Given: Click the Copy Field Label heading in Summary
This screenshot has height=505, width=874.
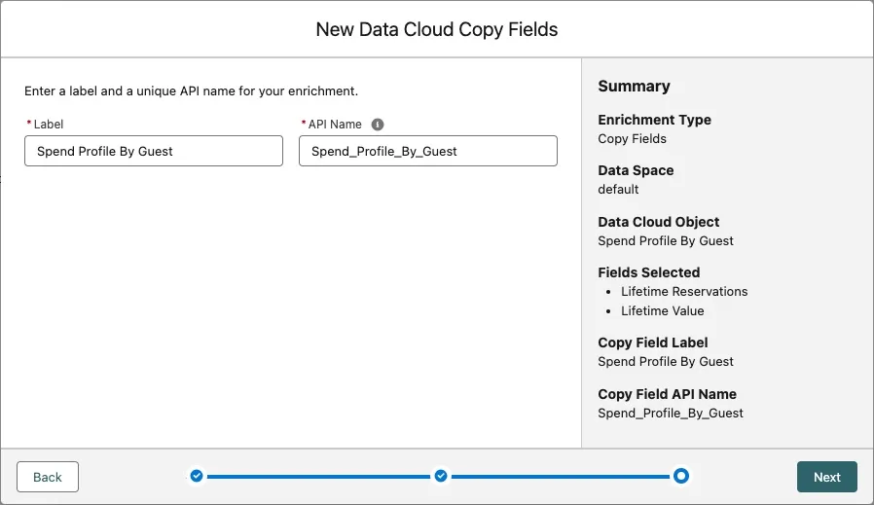Looking at the screenshot, I should 652,343.
